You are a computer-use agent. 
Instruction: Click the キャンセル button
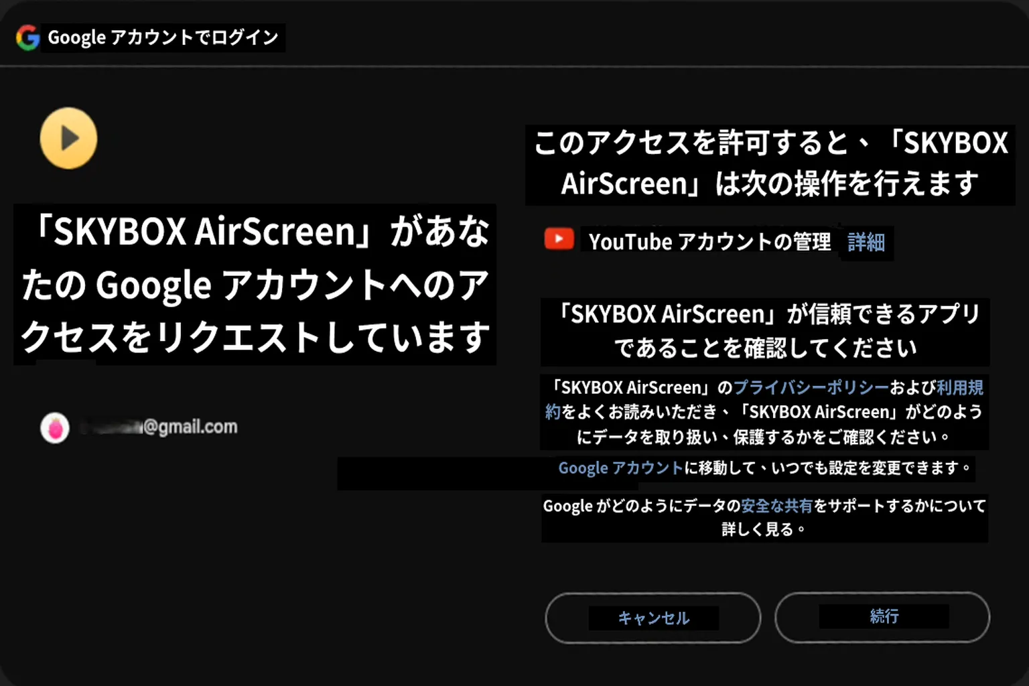pyautogui.click(x=653, y=618)
